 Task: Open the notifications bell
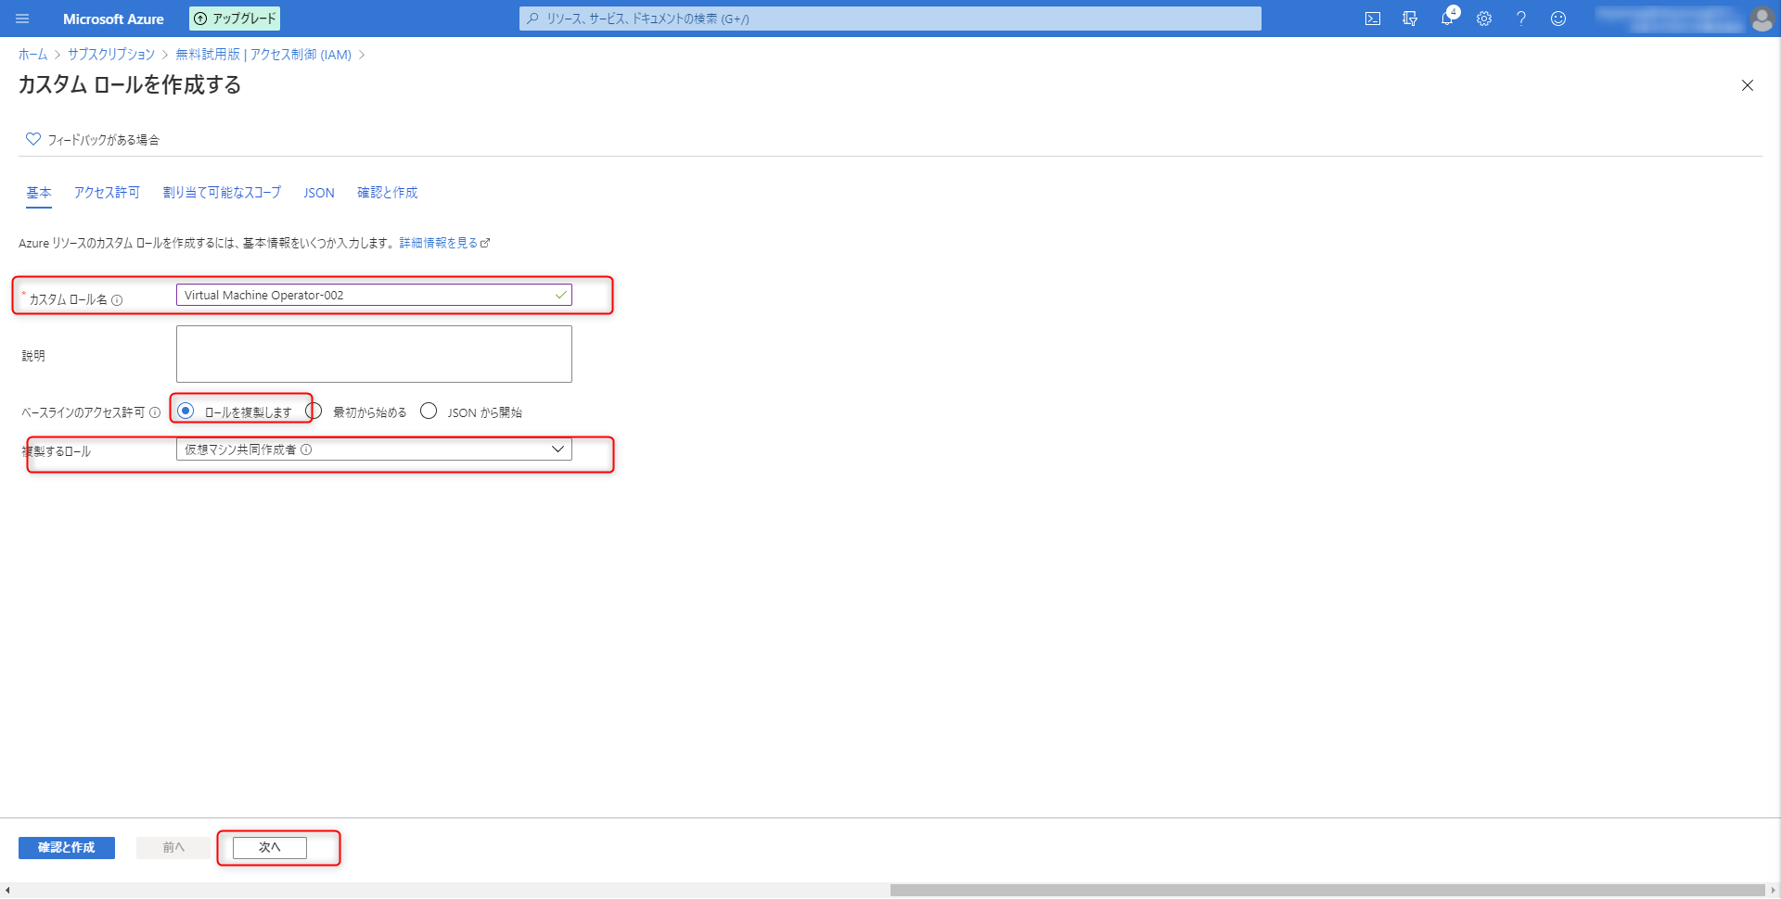coord(1447,19)
